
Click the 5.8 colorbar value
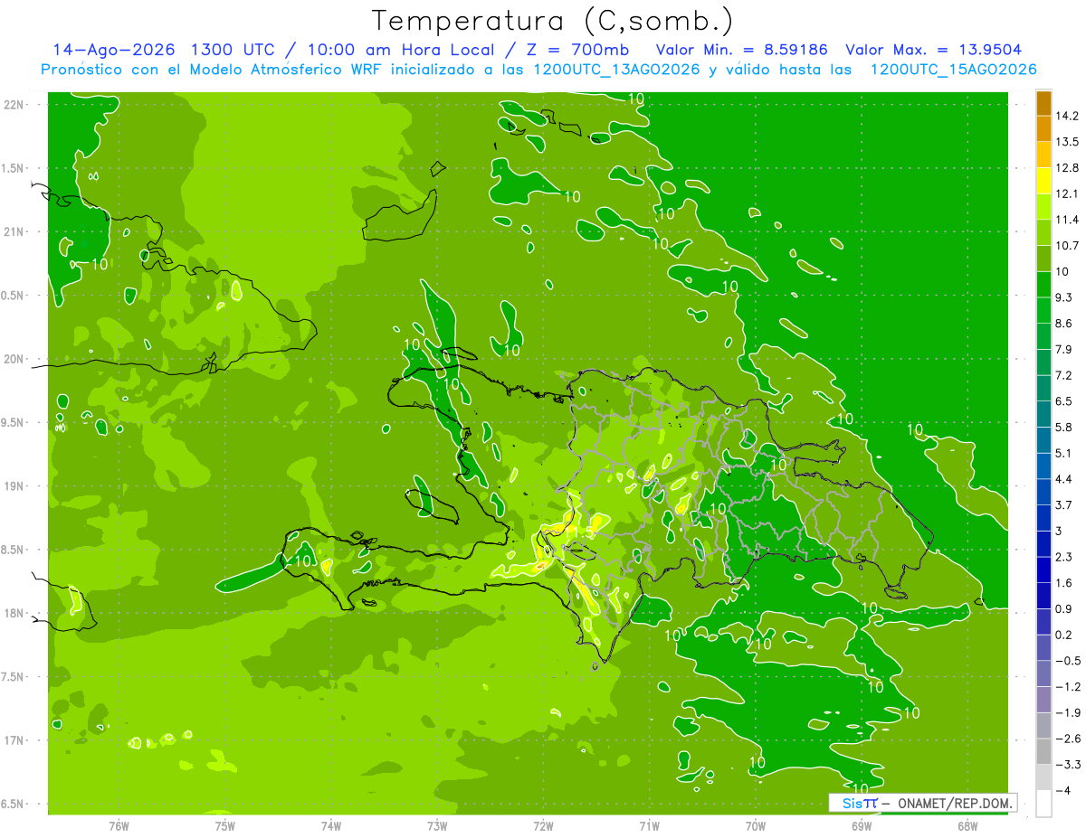click(1064, 427)
